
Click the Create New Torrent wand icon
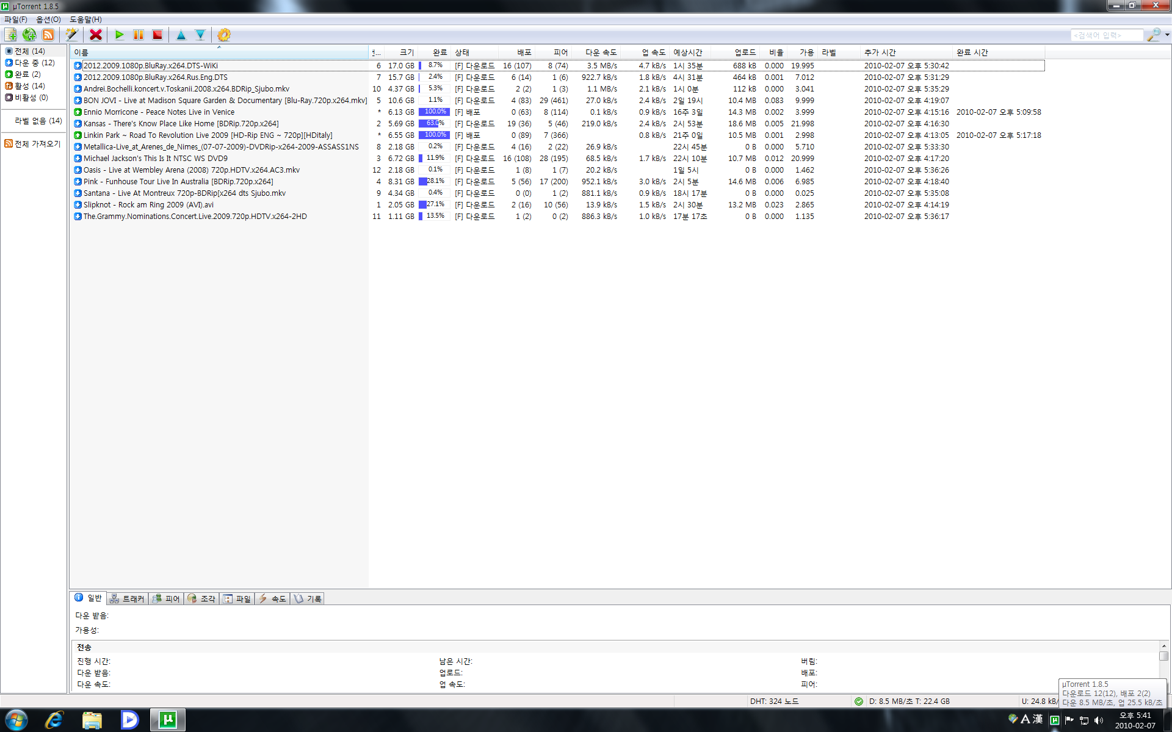click(72, 35)
